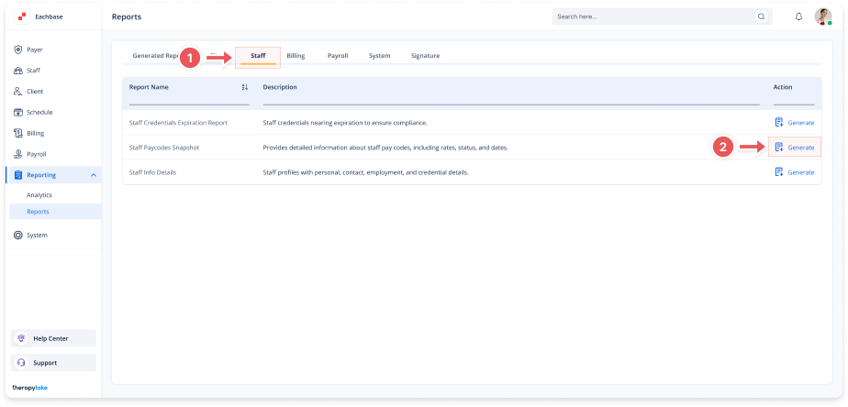Switch to the System tab
Screen dimensions: 848x407
tap(380, 56)
